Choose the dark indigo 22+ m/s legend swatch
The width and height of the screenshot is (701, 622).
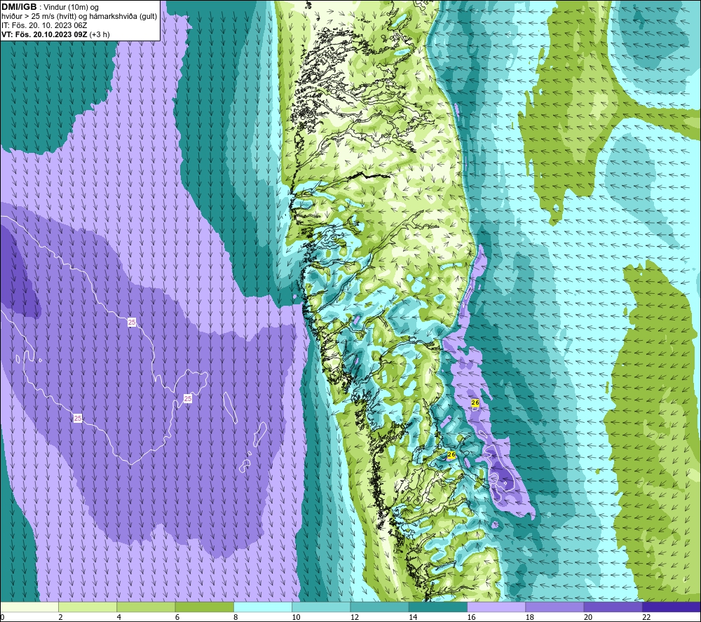(672, 607)
